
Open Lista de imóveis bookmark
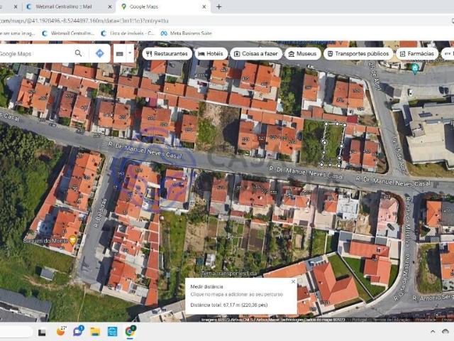128,33
